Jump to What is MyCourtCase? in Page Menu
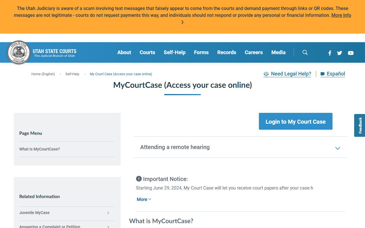365x228 pixels. [x=40, y=149]
